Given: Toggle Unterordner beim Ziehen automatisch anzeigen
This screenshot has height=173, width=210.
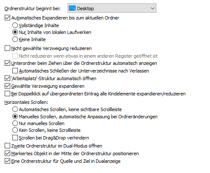Looking at the screenshot, I should [7, 63].
